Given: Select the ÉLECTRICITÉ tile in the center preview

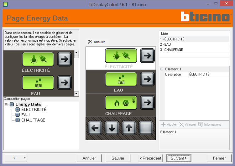Looking at the screenshot, I should [x=121, y=55].
